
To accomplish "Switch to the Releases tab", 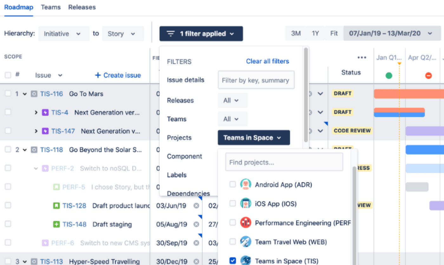I will pyautogui.click(x=82, y=7).
